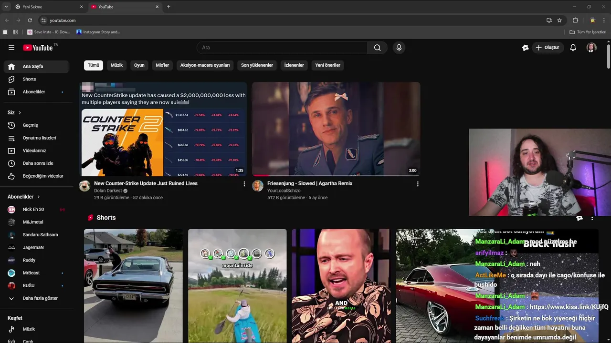Image resolution: width=611 pixels, height=343 pixels.
Task: Go to Ana Sayfa home
Action: tap(36, 67)
